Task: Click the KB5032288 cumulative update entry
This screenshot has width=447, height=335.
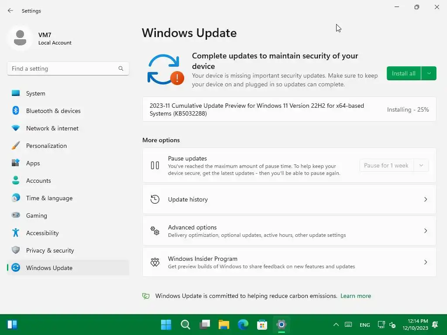Action: [289, 109]
